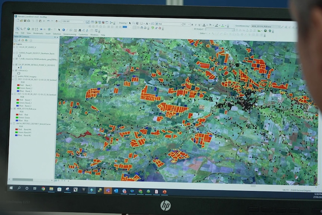Launch the ModelBuilder icon
This screenshot has height=215, width=322.
point(111,22)
